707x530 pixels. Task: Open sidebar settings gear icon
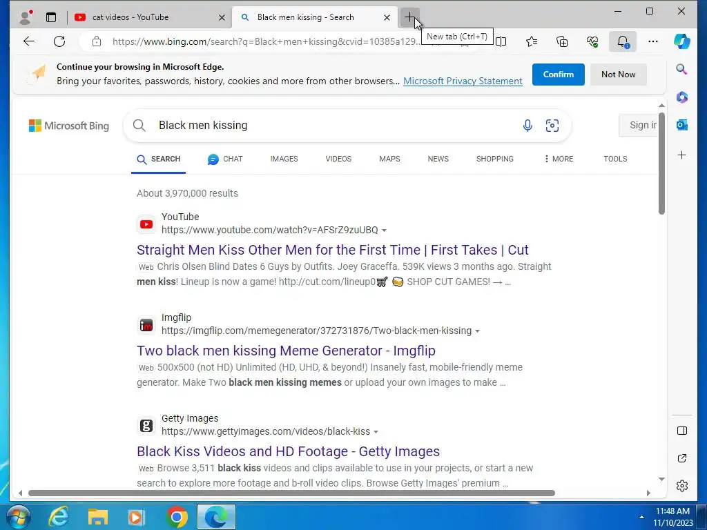681,486
